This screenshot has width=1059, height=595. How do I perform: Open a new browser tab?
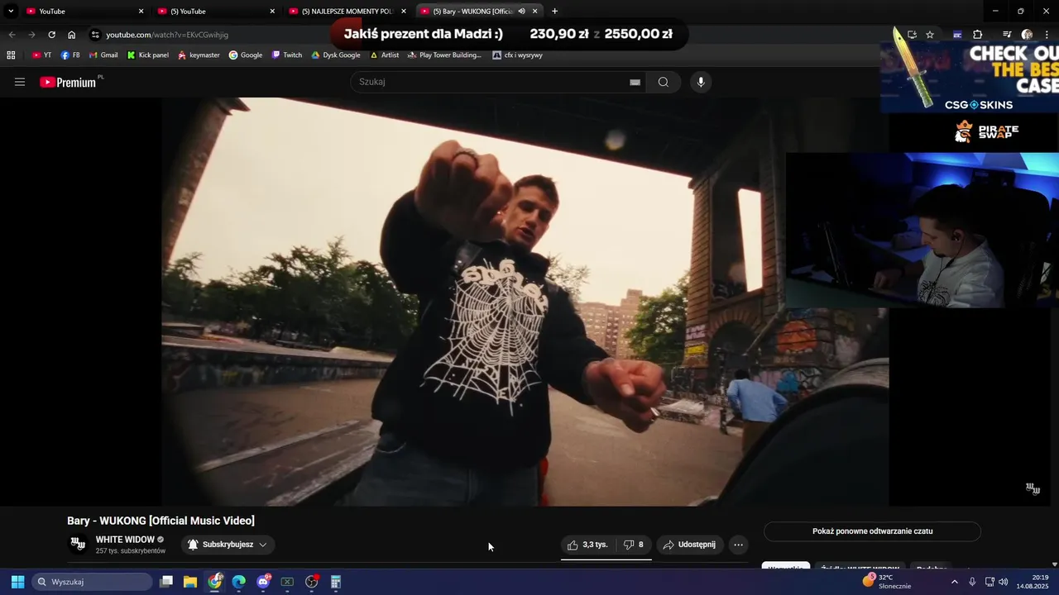(x=554, y=12)
